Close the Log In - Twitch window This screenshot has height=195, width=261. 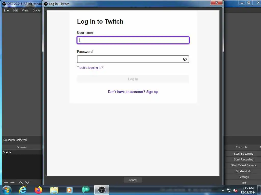pyautogui.click(x=216, y=3)
